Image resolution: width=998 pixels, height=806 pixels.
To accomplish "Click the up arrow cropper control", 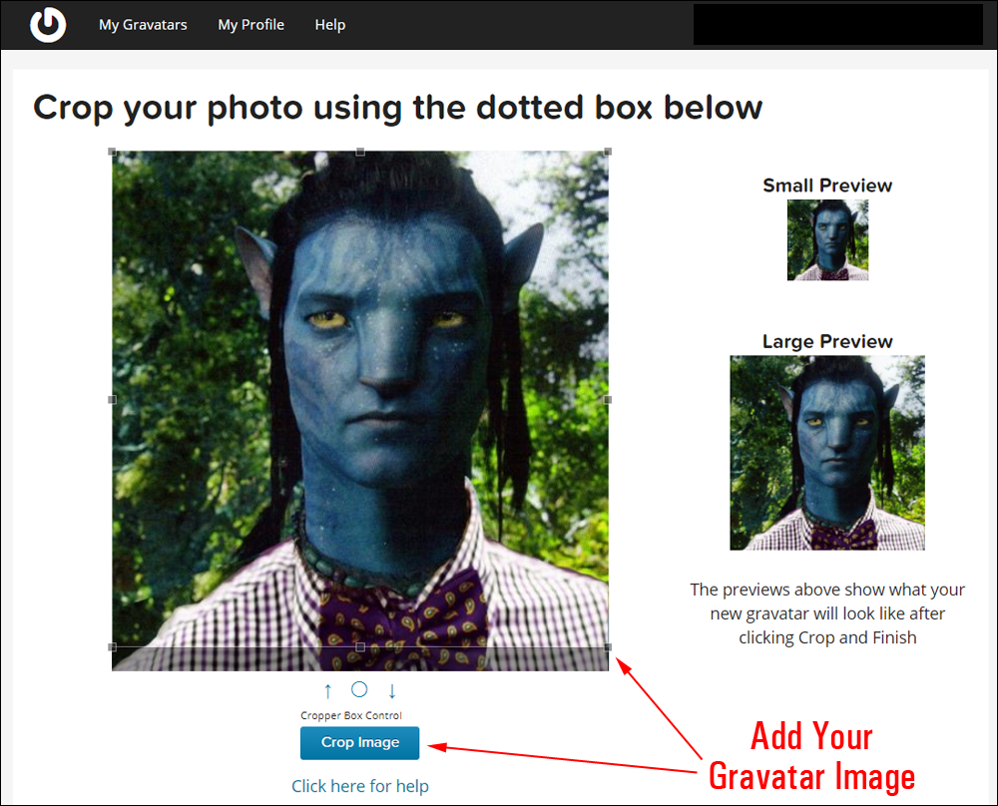I will point(327,690).
